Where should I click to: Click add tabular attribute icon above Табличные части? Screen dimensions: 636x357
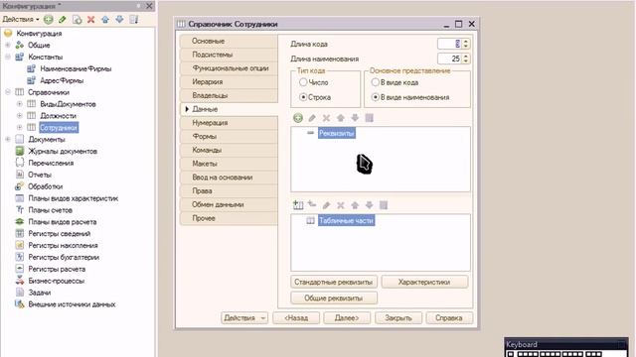(x=312, y=204)
